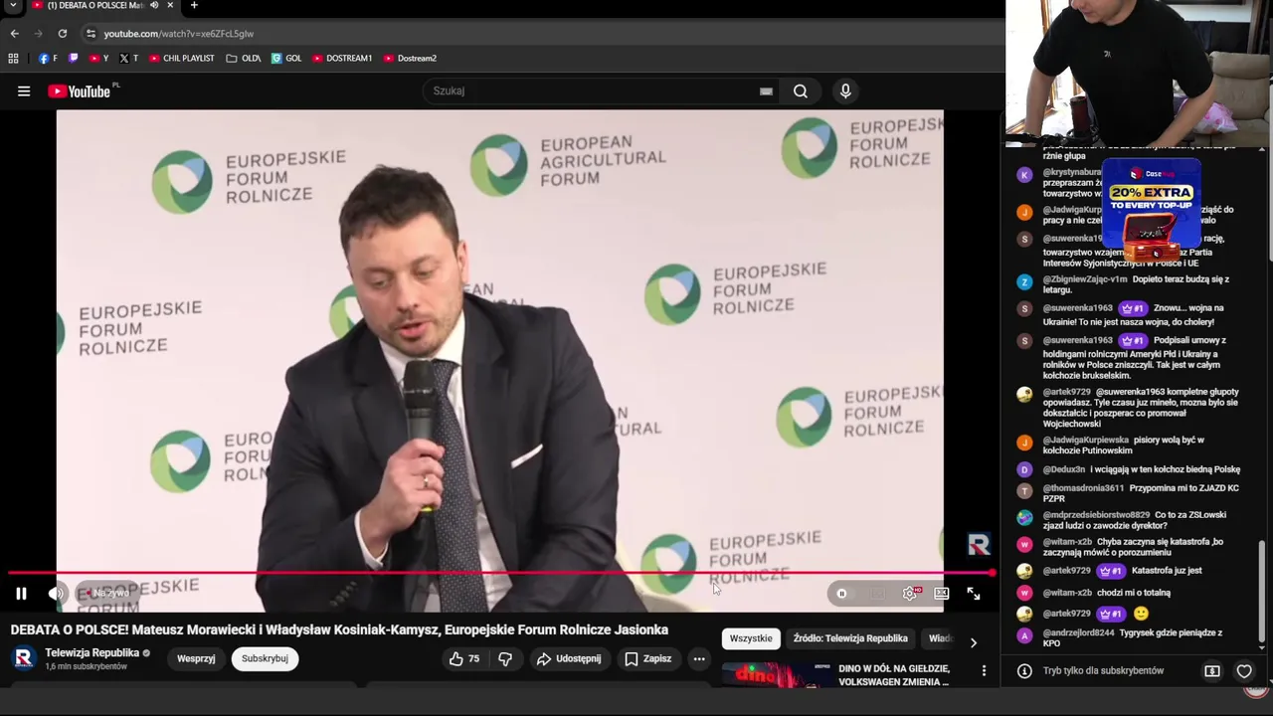1273x716 pixels.
Task: Open the Dostream2 bookmark
Action: pos(410,59)
